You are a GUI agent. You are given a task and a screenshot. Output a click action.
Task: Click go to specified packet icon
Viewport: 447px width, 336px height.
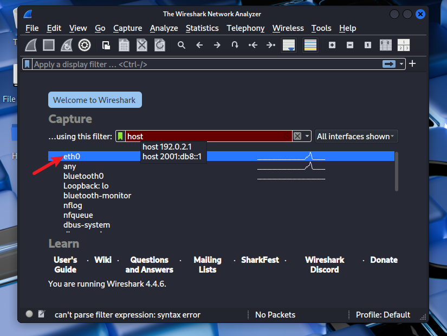click(x=235, y=45)
